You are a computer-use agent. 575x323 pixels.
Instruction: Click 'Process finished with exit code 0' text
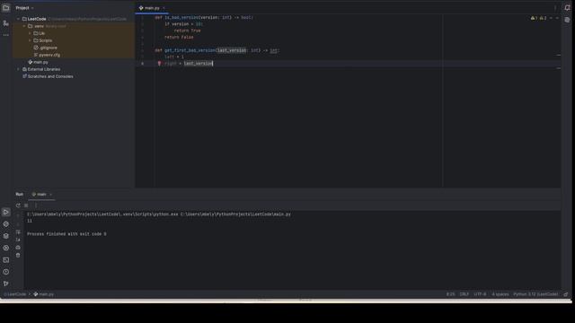(x=66, y=234)
